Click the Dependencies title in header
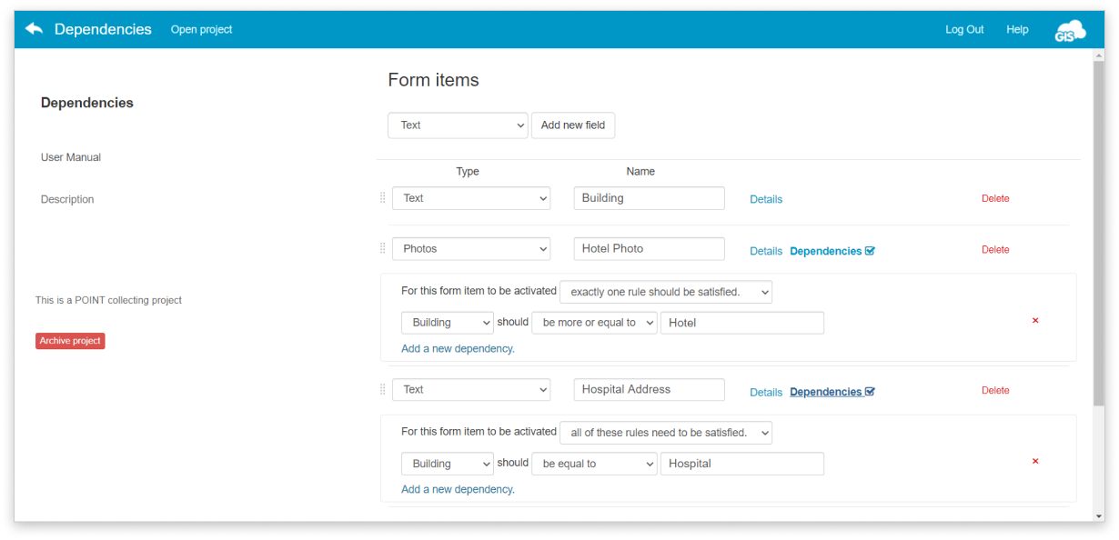The width and height of the screenshot is (1119, 540). (103, 29)
